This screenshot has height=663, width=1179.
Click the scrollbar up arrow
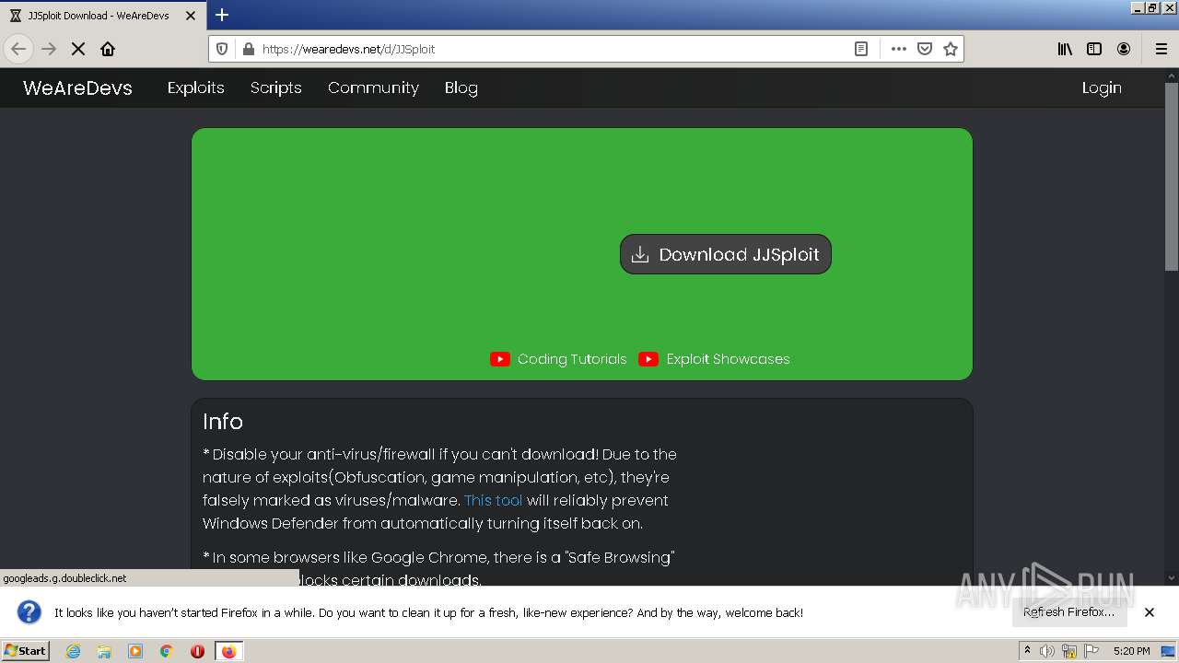coord(1172,76)
